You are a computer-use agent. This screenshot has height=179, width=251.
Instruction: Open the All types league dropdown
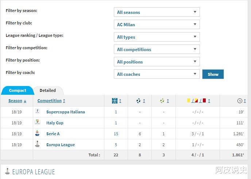pyautogui.click(x=157, y=37)
